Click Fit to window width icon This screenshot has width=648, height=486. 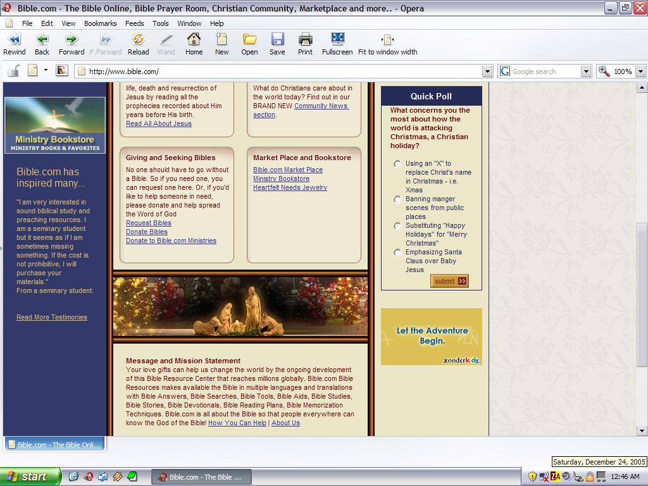point(388,44)
